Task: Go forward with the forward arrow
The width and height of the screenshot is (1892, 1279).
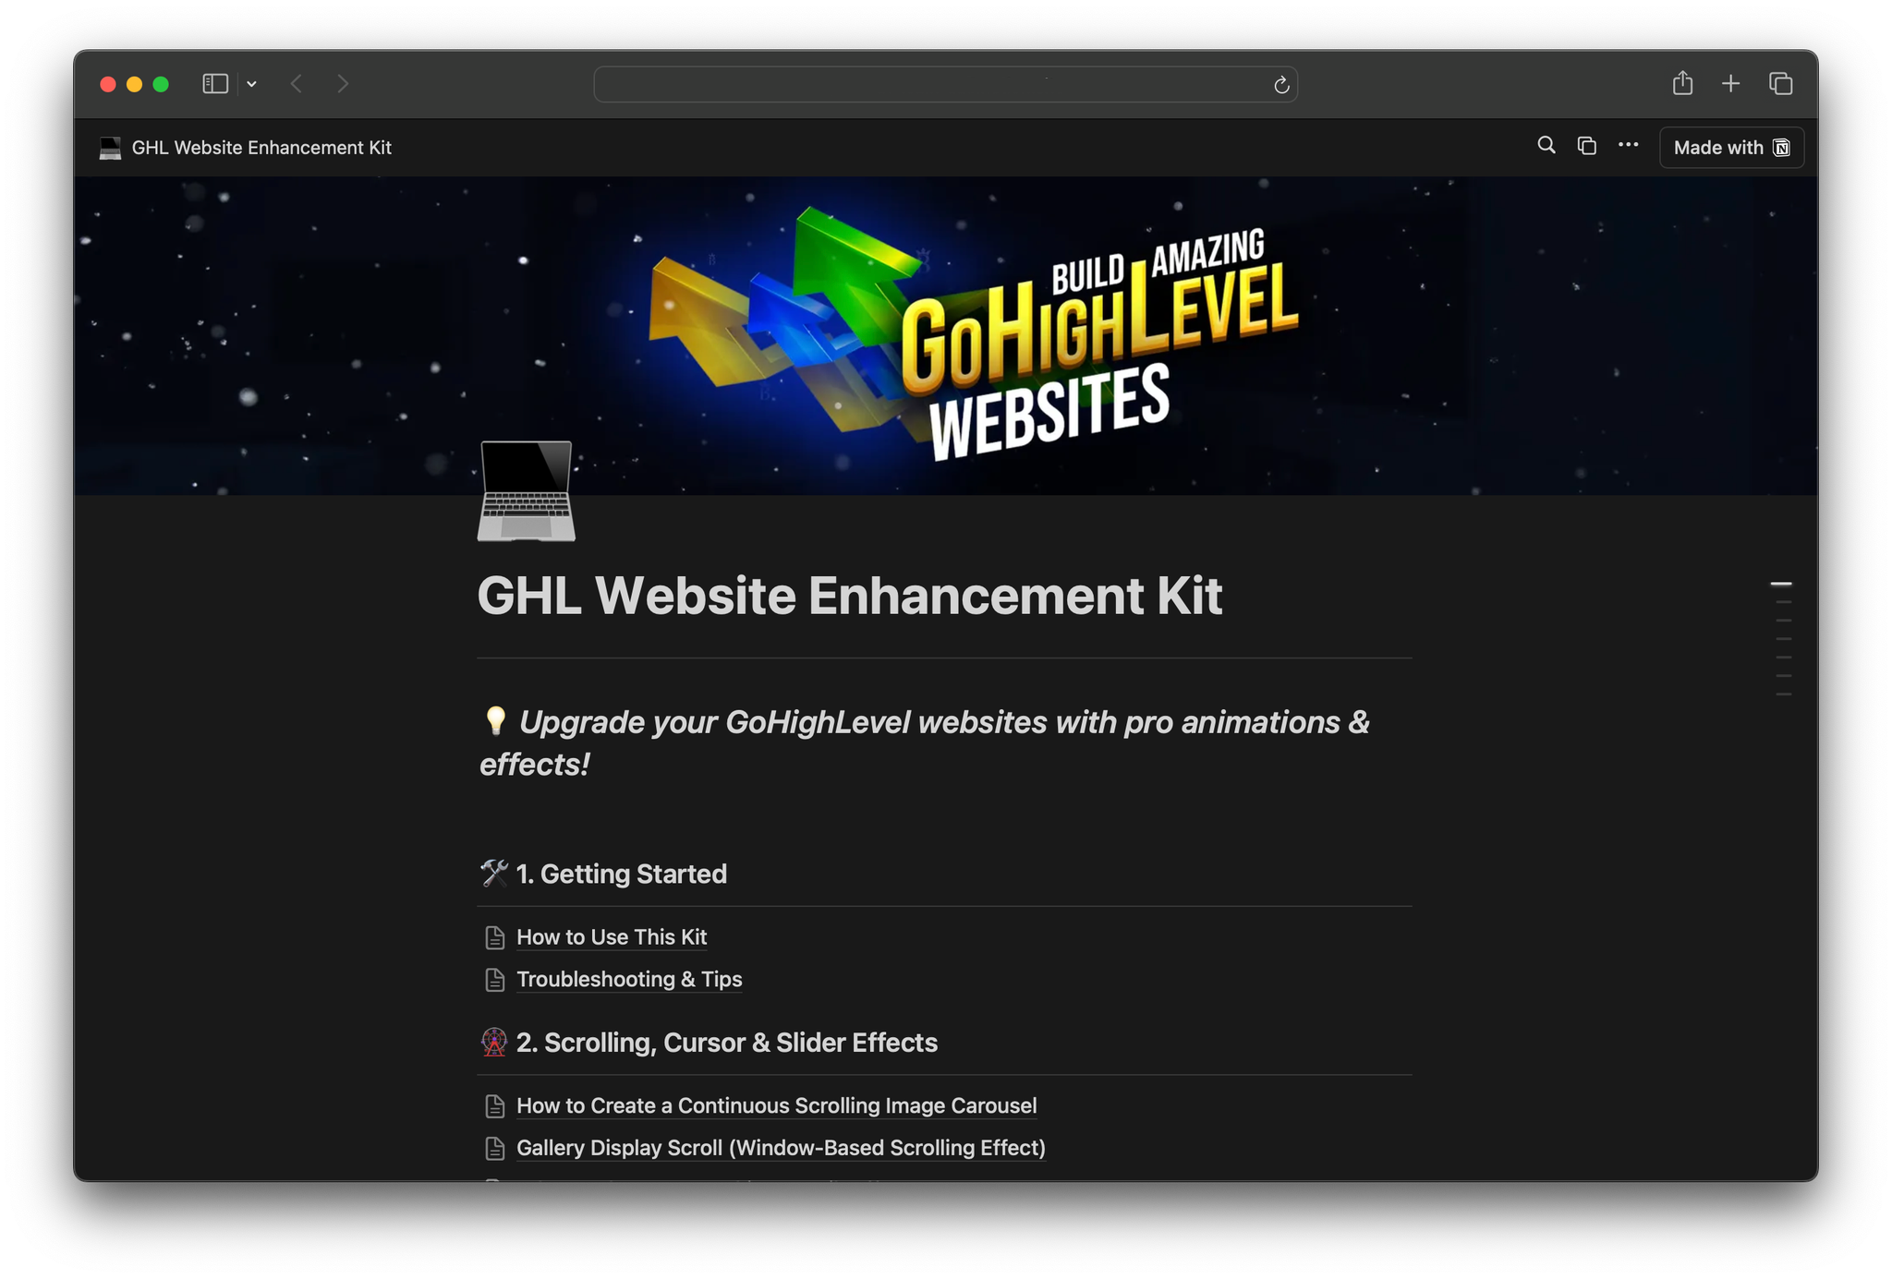Action: pos(343,84)
